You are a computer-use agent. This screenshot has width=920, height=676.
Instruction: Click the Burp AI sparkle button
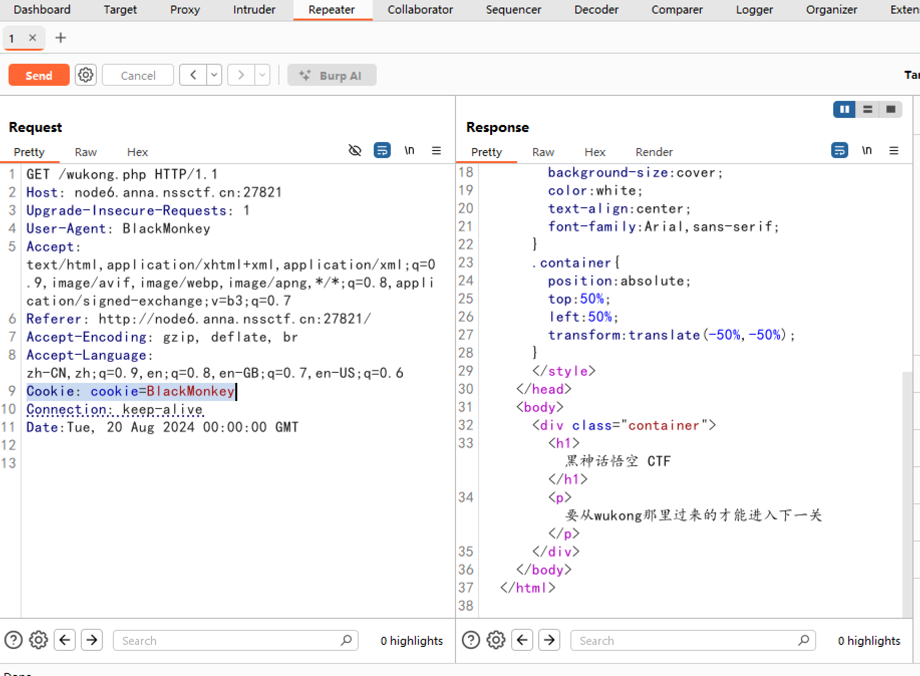[x=332, y=75]
